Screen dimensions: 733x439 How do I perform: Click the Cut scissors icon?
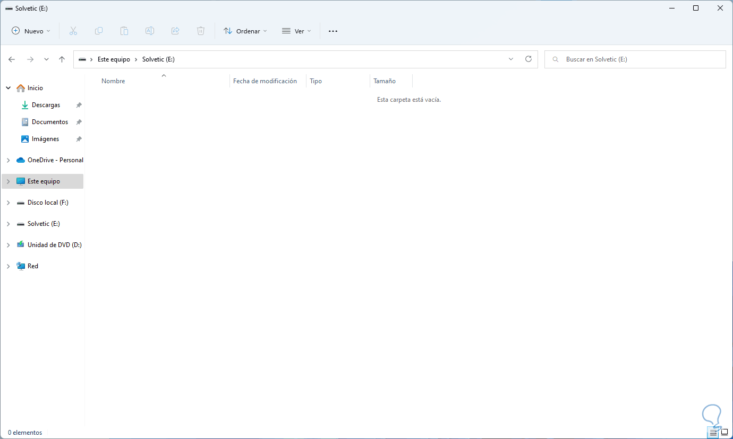tap(73, 31)
